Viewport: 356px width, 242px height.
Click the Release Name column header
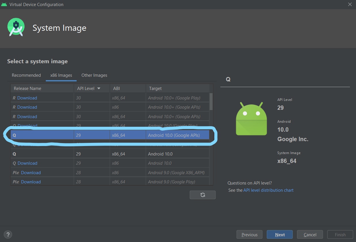[x=27, y=88]
